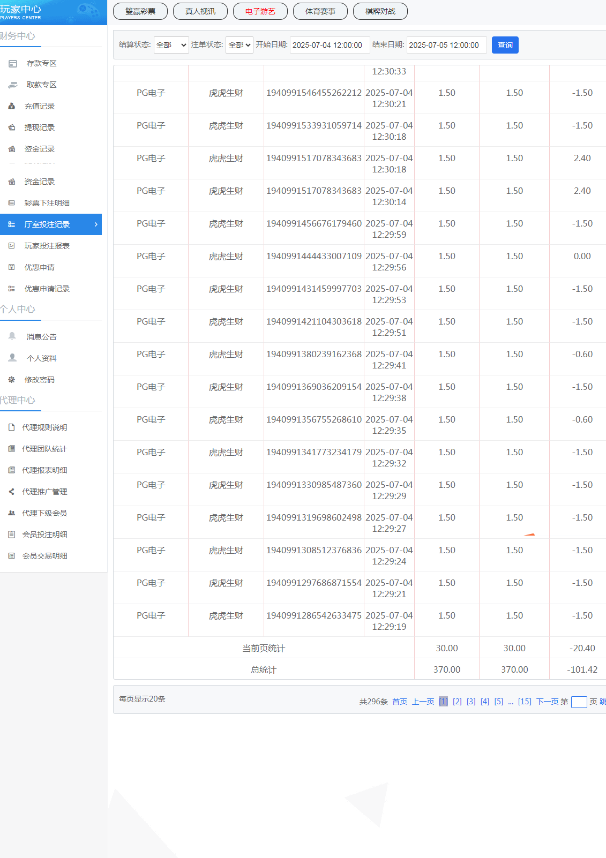Click the agent subordinate members icon

12,513
